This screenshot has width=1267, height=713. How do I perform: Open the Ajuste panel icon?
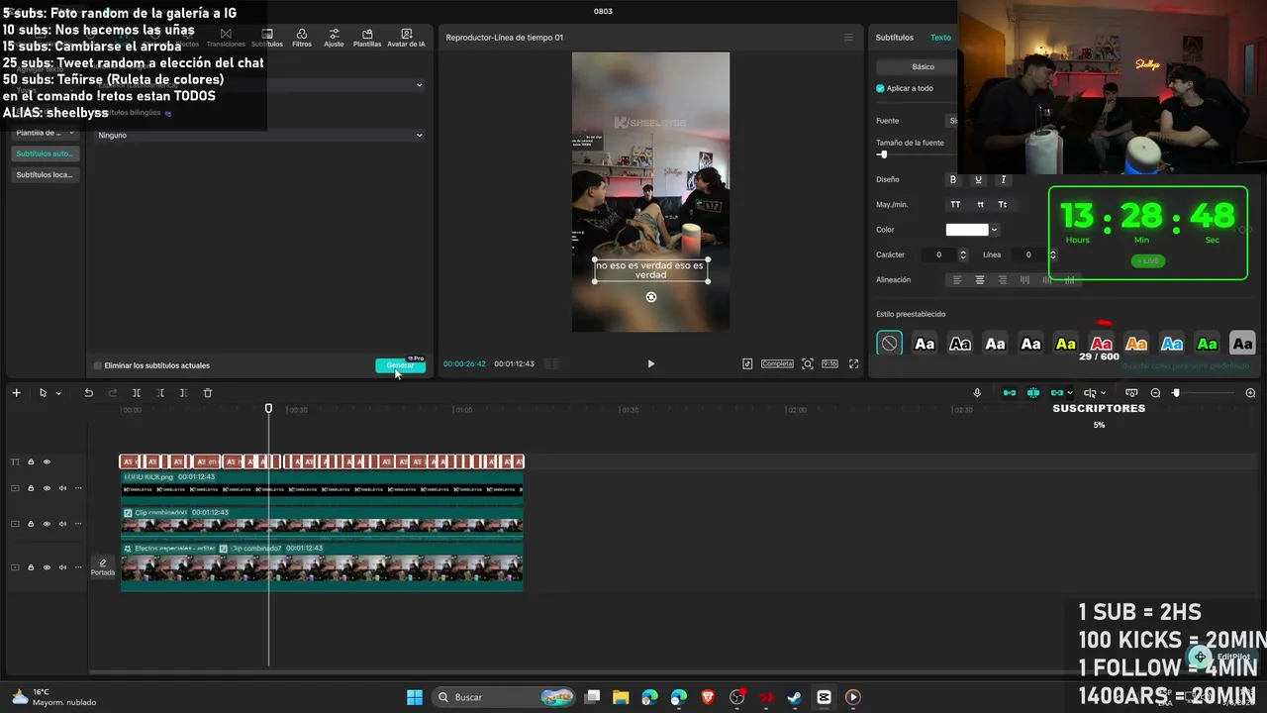334,38
